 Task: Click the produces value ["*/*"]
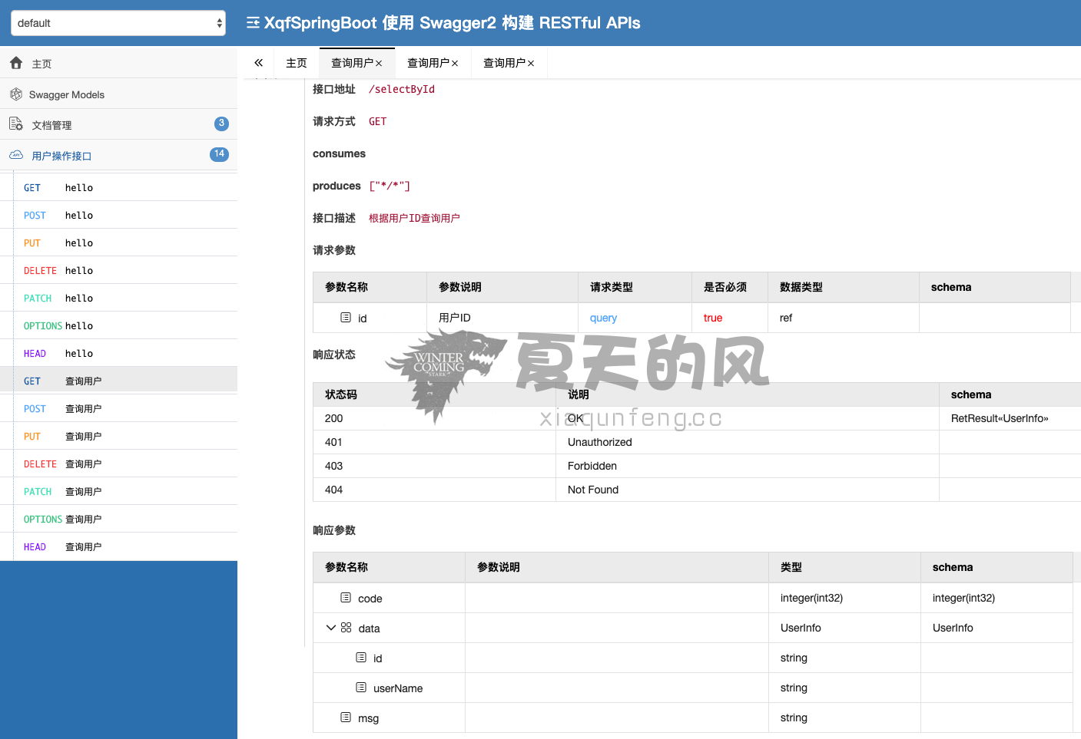(x=390, y=186)
